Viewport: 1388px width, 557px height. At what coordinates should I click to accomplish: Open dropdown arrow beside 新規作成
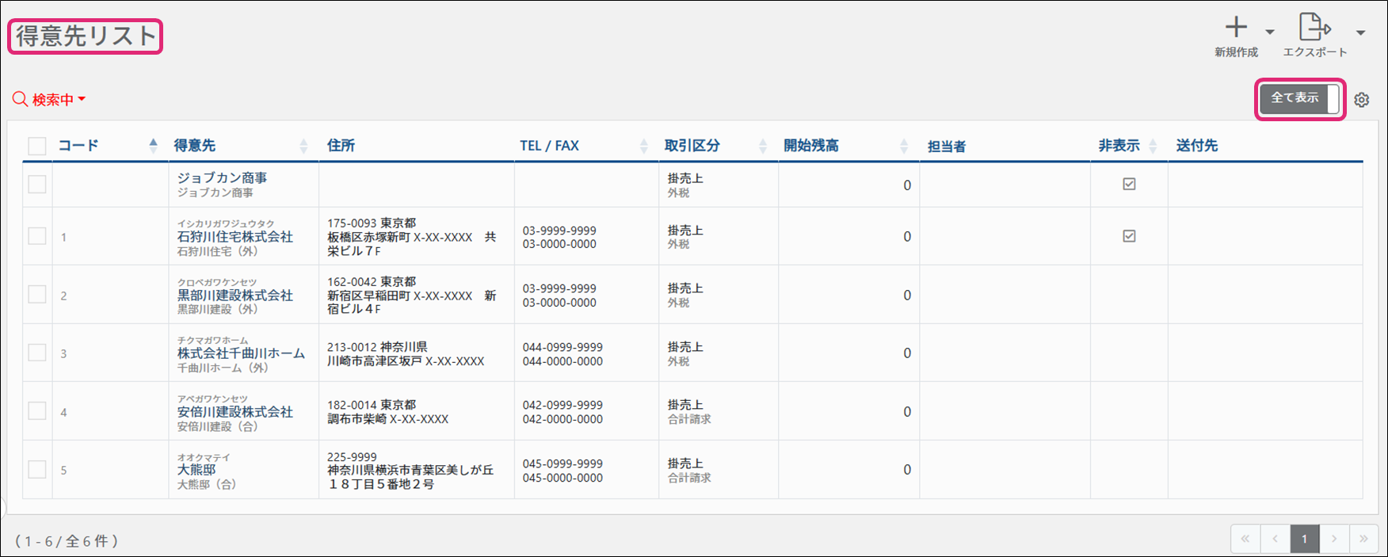[x=1270, y=32]
